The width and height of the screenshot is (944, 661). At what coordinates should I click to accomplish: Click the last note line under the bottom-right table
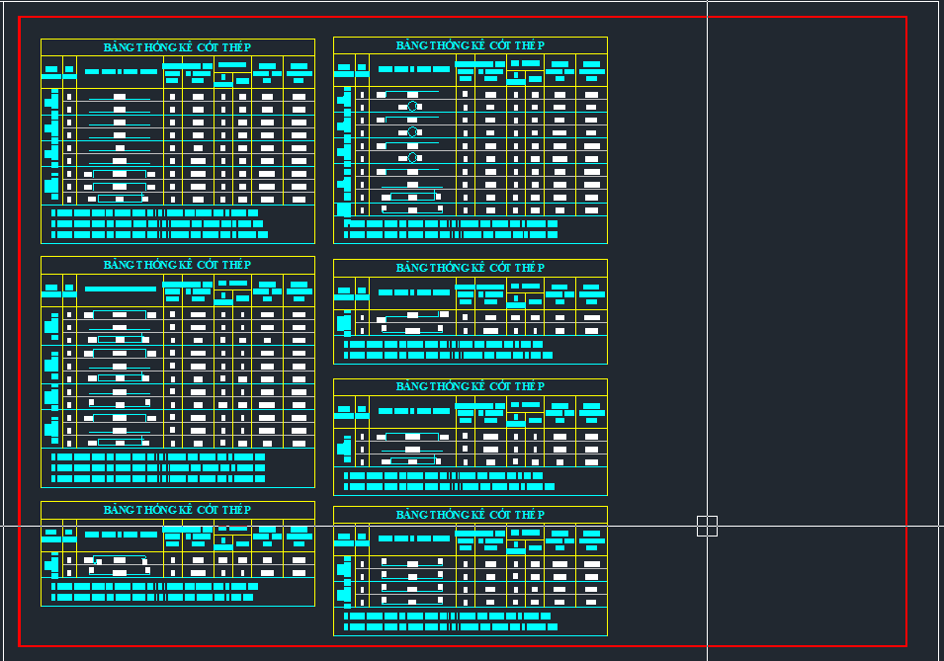(451, 626)
